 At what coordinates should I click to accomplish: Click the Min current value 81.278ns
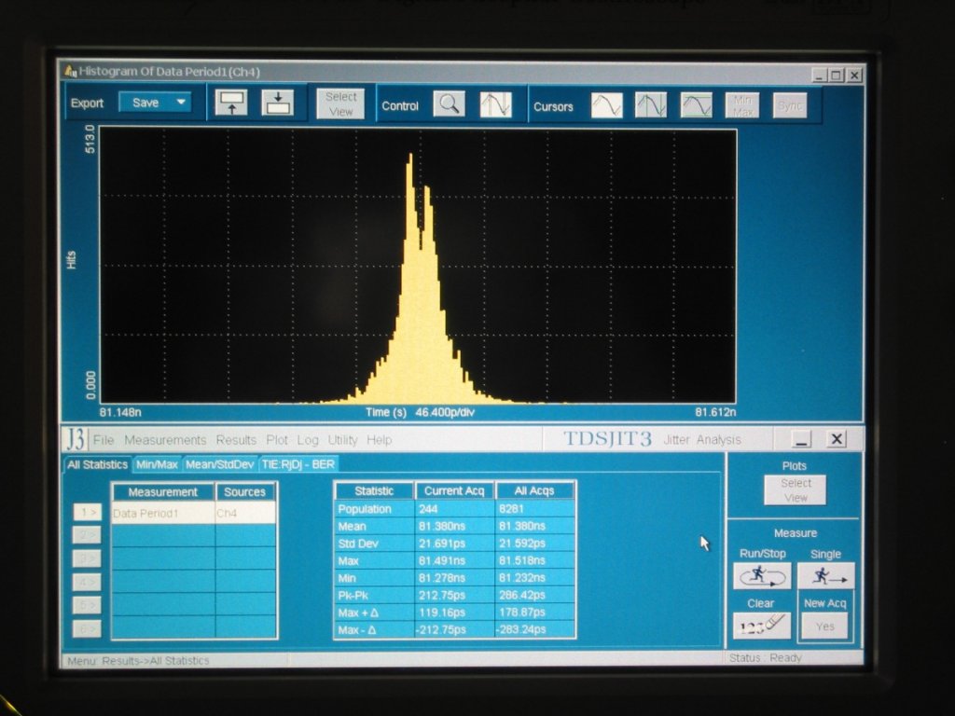pos(455,578)
